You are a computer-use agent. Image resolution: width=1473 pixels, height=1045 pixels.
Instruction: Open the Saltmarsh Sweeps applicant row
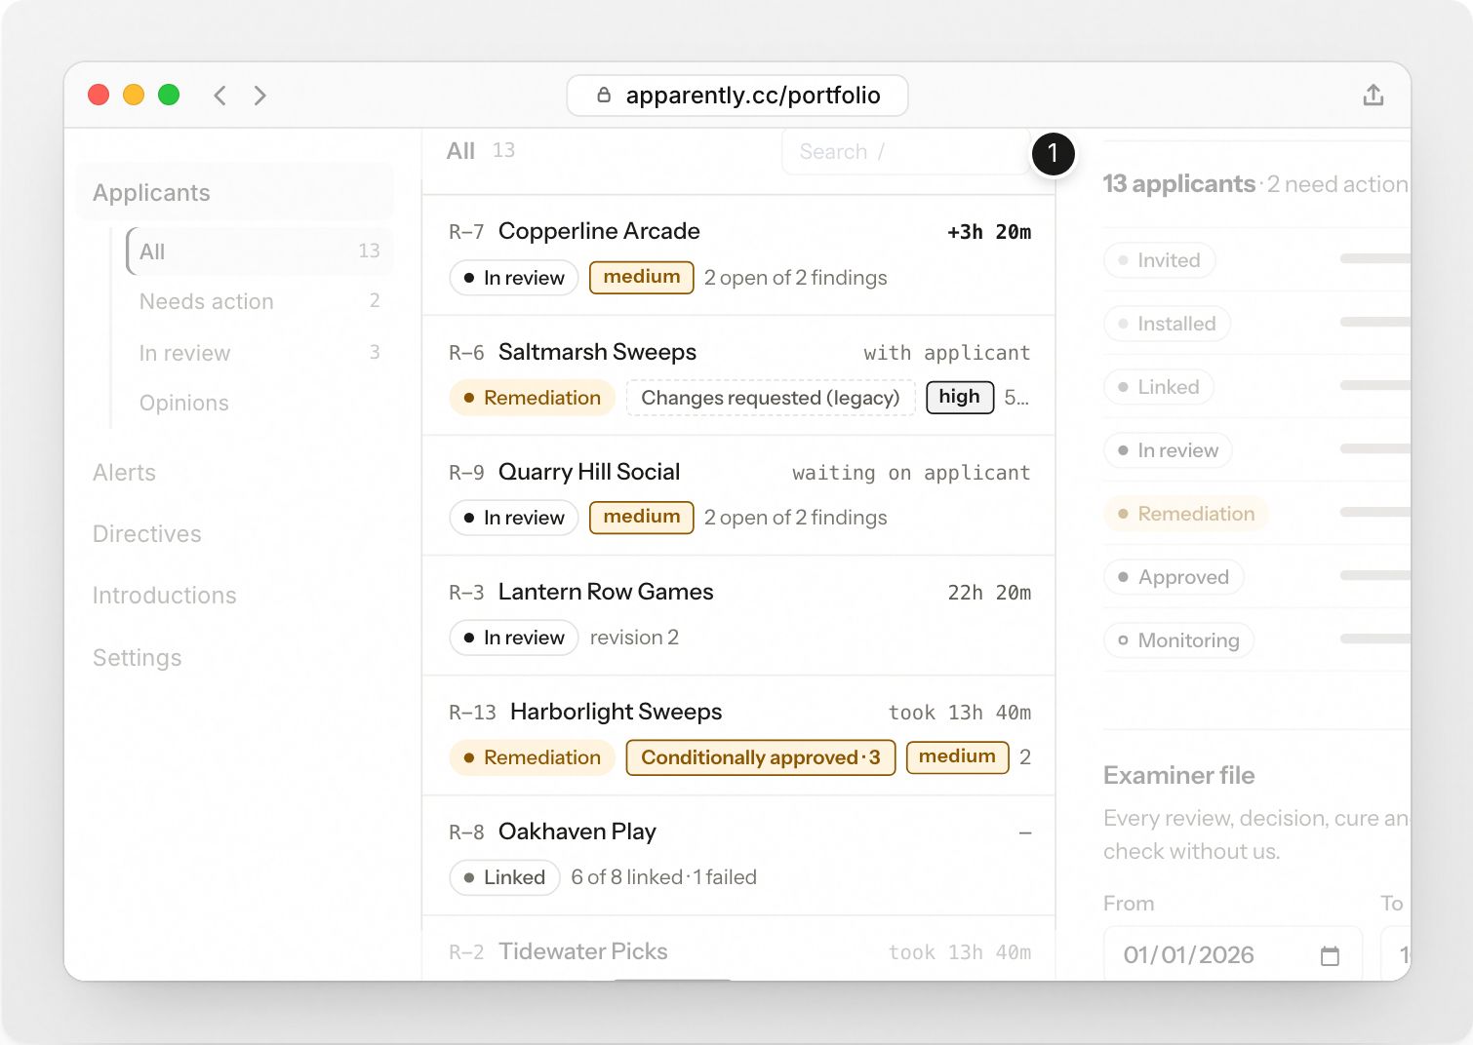pos(738,375)
